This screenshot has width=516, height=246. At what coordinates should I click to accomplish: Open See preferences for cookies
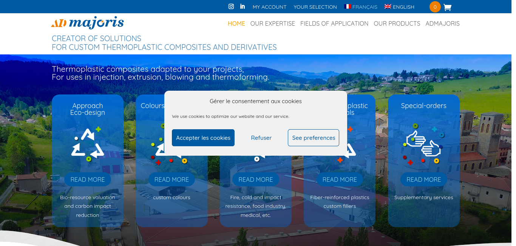[313, 138]
